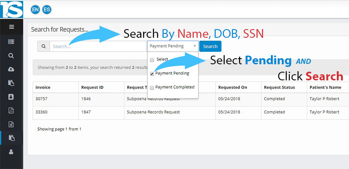This screenshot has width=349, height=169.
Task: Click the user profile sidebar icon
Action: click(11, 152)
